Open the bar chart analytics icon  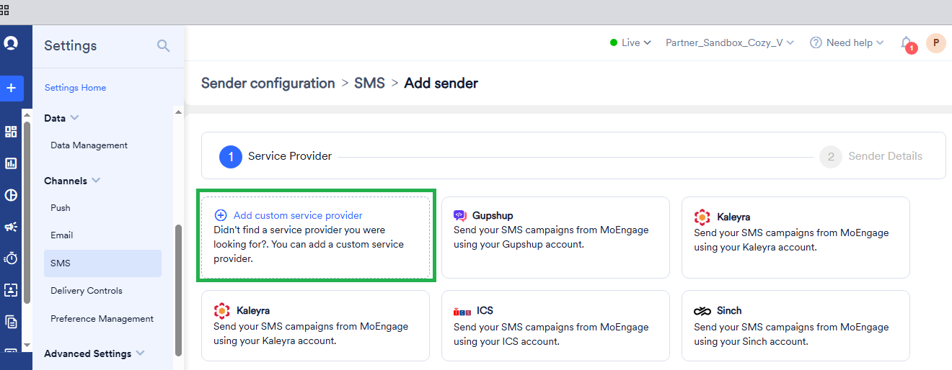pyautogui.click(x=11, y=163)
